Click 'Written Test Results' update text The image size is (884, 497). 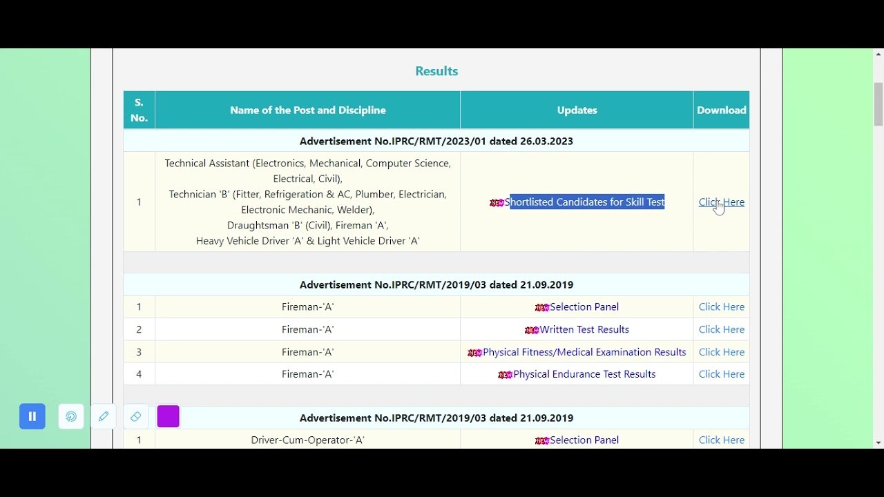584,330
